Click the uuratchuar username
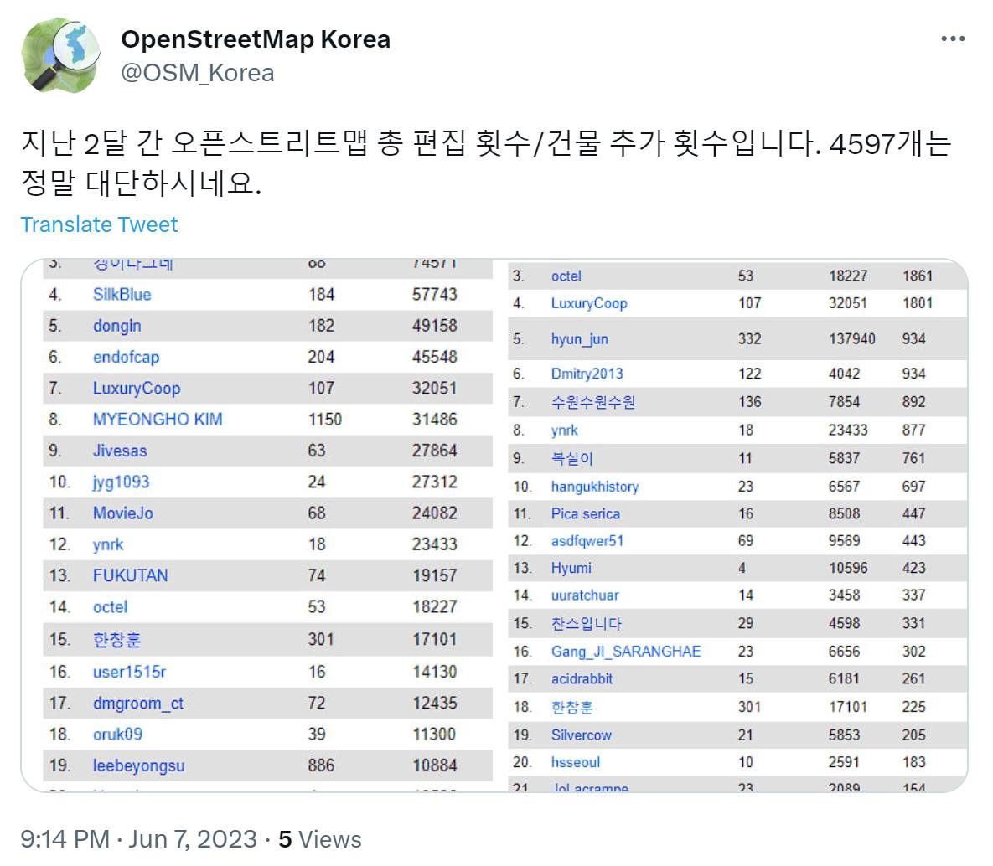The height and width of the screenshot is (866, 993). coord(585,595)
